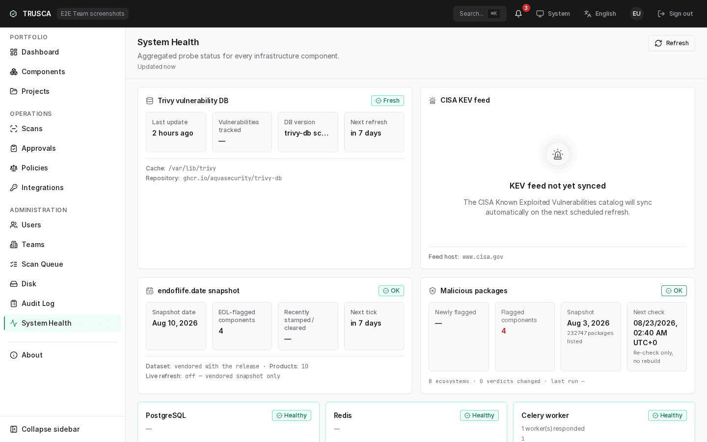Open Scan Queue page
This screenshot has width=707, height=442.
pyautogui.click(x=62, y=264)
